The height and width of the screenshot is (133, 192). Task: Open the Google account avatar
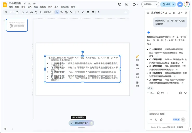pyautogui.click(x=187, y=4)
